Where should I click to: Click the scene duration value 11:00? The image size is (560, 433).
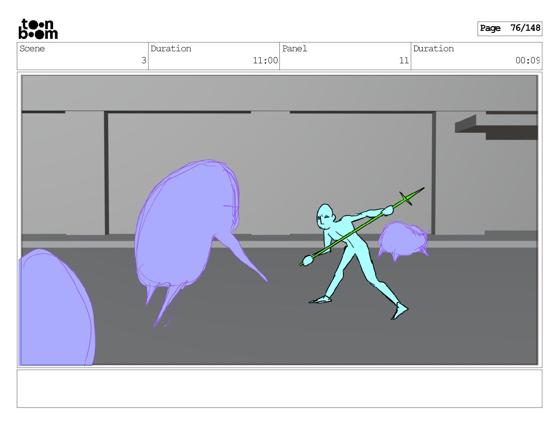pos(265,60)
